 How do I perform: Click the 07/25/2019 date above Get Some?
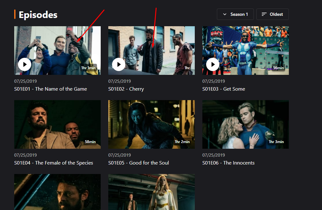214,81
